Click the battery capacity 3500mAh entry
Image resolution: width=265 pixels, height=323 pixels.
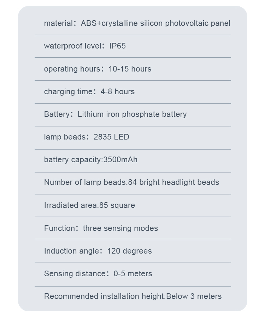click(x=91, y=160)
